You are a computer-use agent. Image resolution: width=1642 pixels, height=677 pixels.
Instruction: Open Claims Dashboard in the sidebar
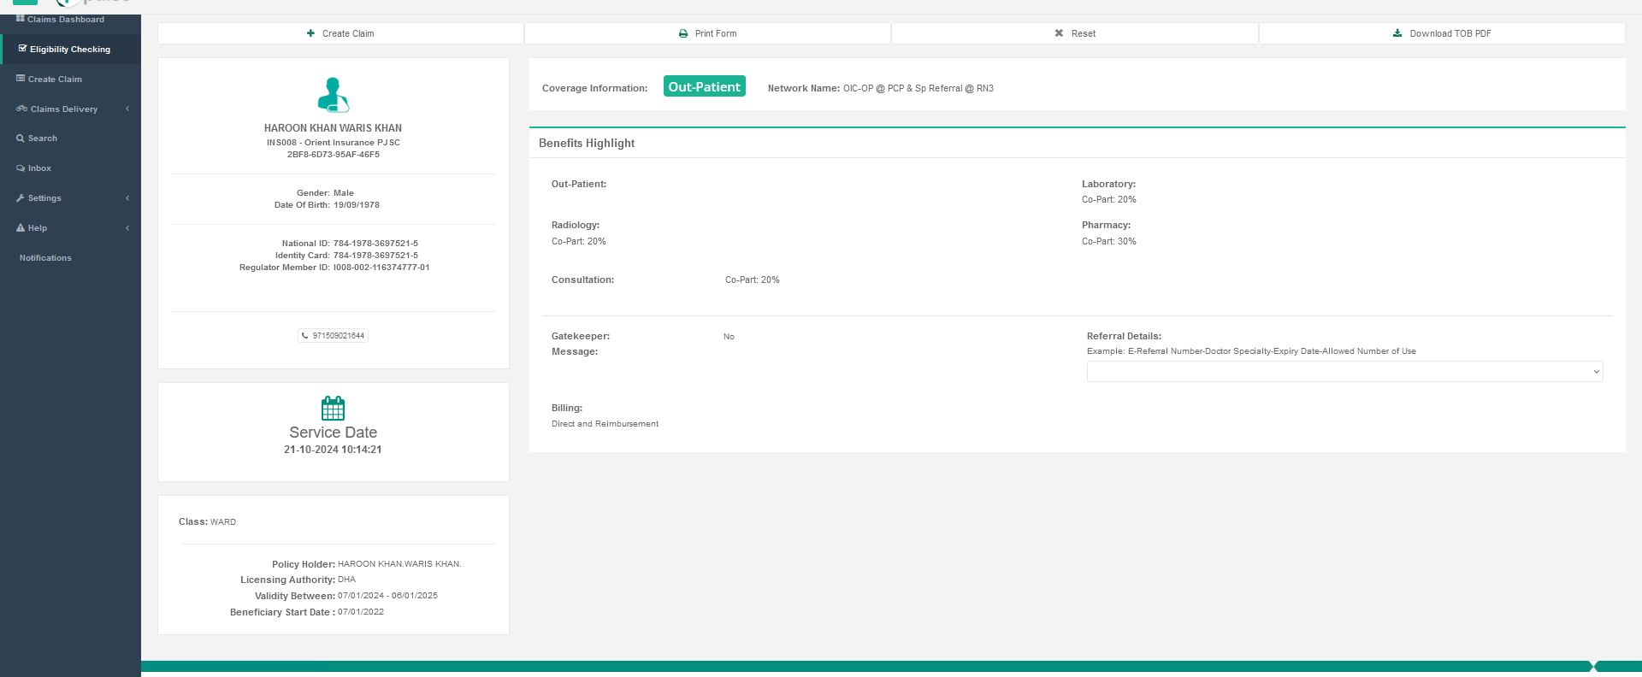(x=65, y=20)
